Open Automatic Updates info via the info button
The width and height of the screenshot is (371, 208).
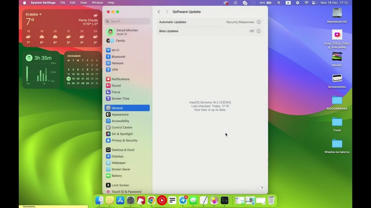259,22
